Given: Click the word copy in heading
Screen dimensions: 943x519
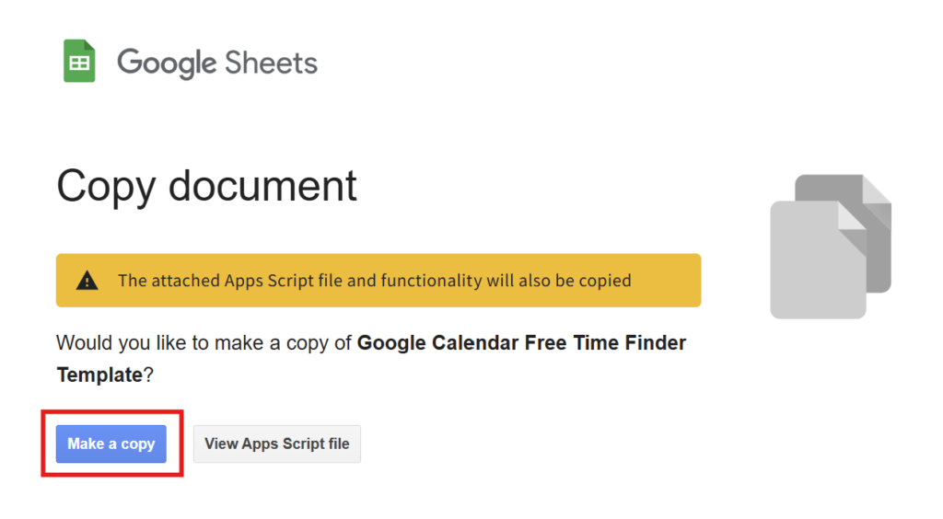Looking at the screenshot, I should [107, 188].
